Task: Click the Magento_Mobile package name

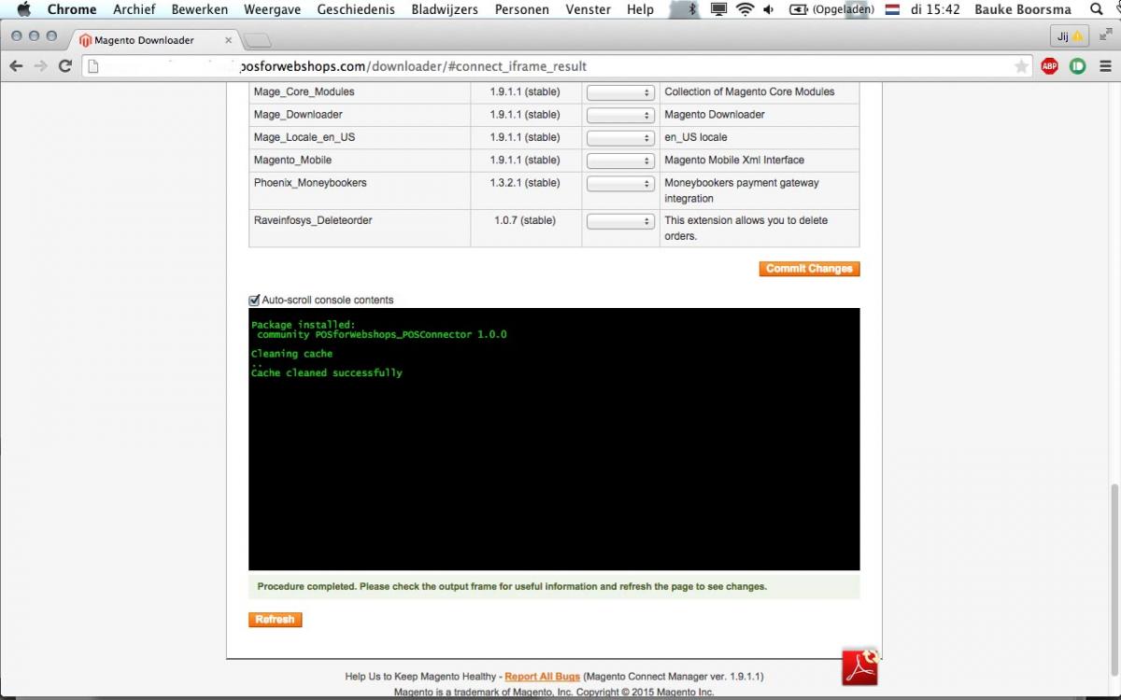Action: coord(292,160)
